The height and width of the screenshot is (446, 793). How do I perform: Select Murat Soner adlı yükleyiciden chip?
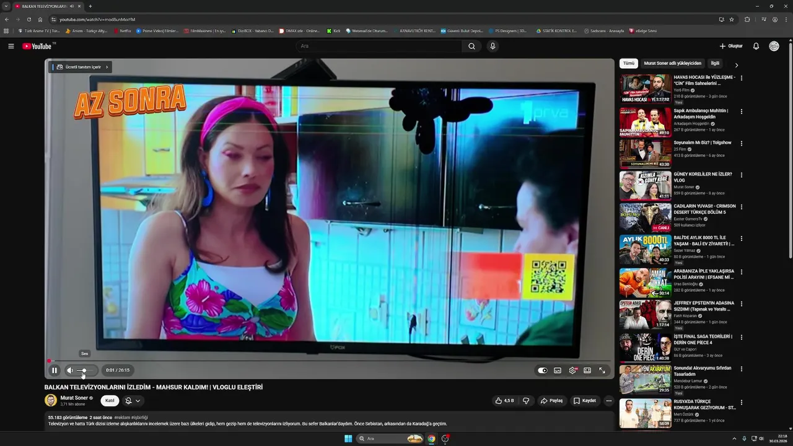click(672, 63)
